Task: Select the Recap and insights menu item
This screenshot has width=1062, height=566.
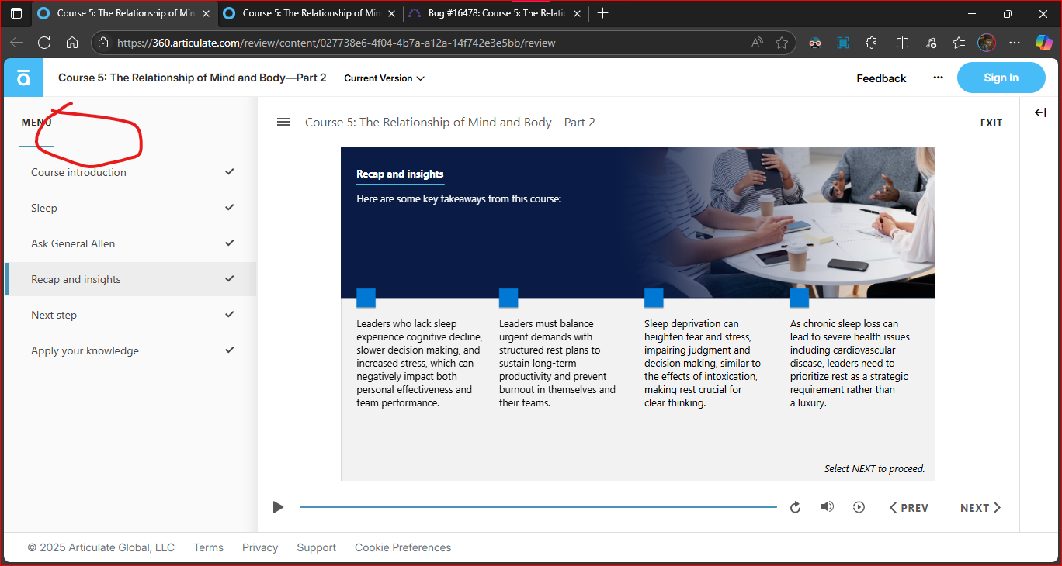Action: 130,279
